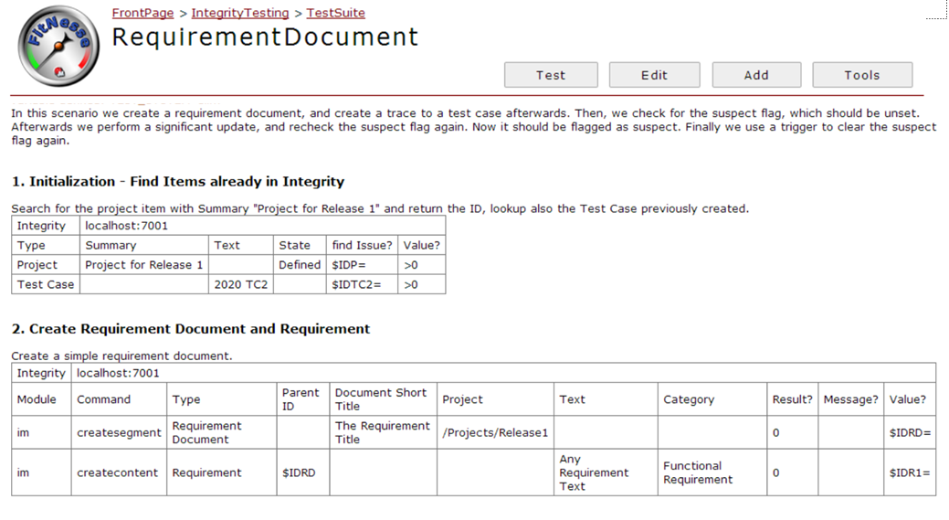
Task: Click the "Result?" column header
Action: point(792,399)
